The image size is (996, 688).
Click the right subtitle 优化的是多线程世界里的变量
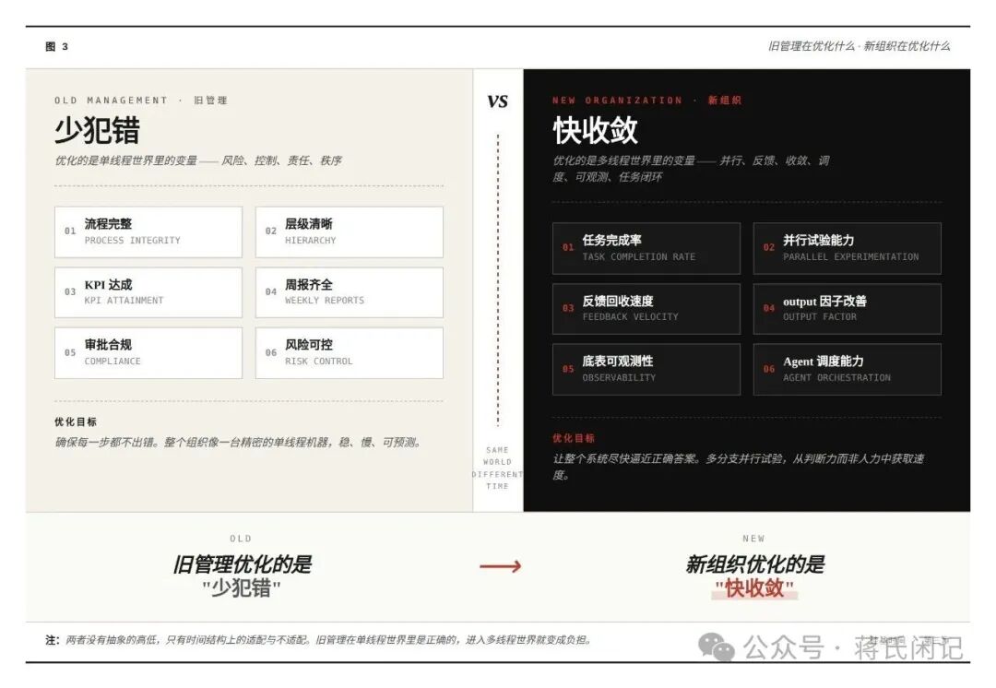pyautogui.click(x=691, y=169)
